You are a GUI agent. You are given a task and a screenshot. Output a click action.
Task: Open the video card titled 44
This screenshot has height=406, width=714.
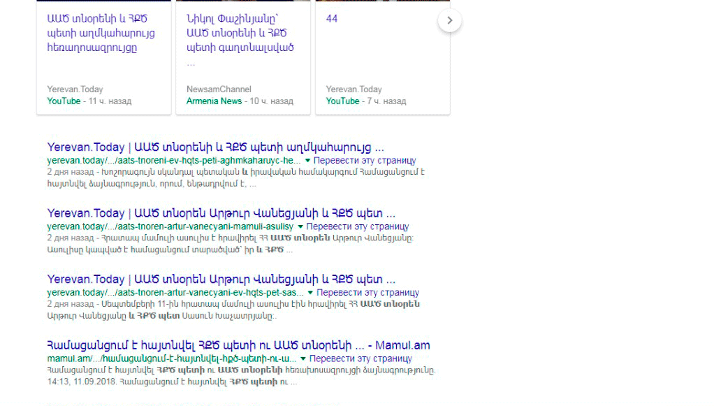pyautogui.click(x=332, y=19)
